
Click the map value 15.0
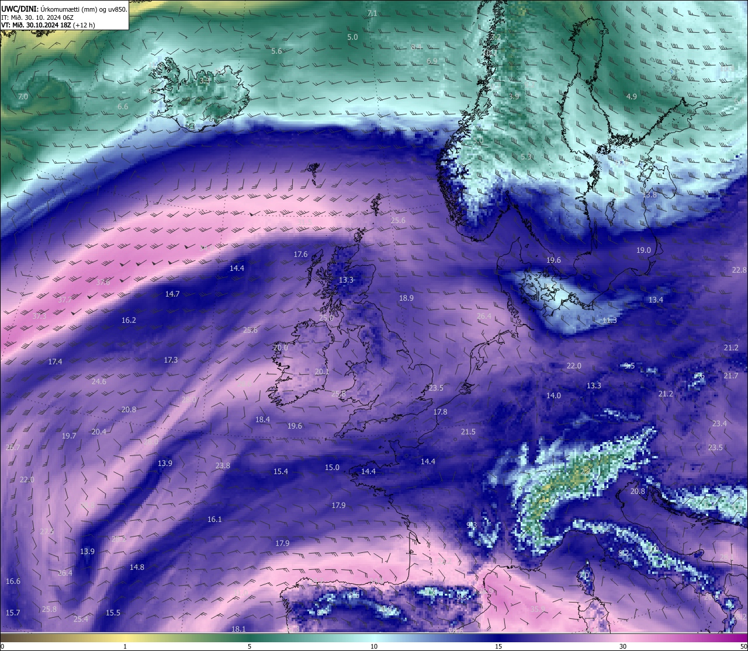point(332,468)
